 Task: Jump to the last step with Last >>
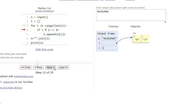click(x=63, y=67)
